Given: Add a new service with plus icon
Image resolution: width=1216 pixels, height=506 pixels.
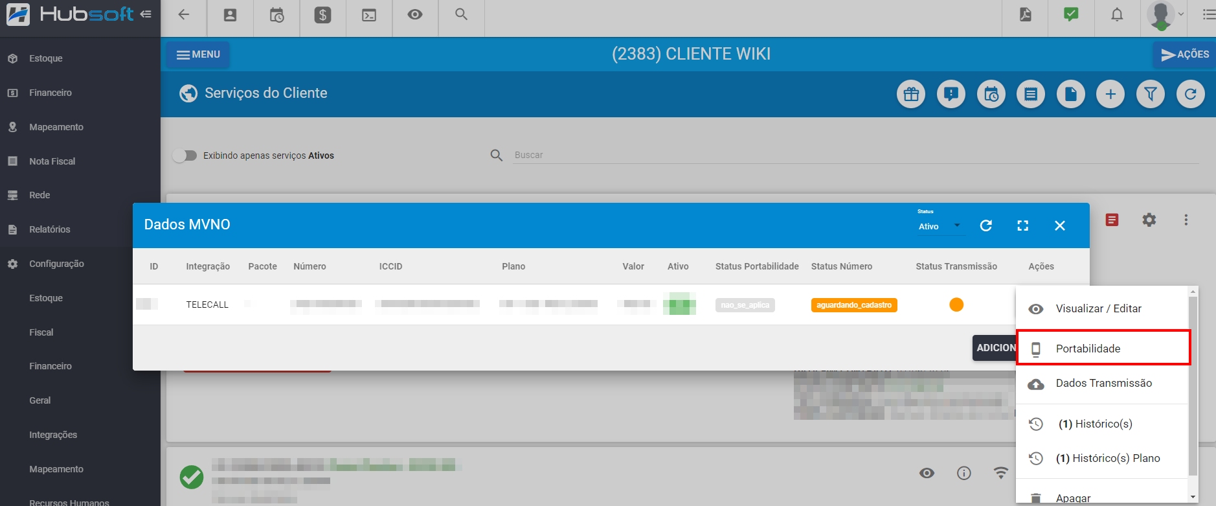Looking at the screenshot, I should tap(1110, 94).
